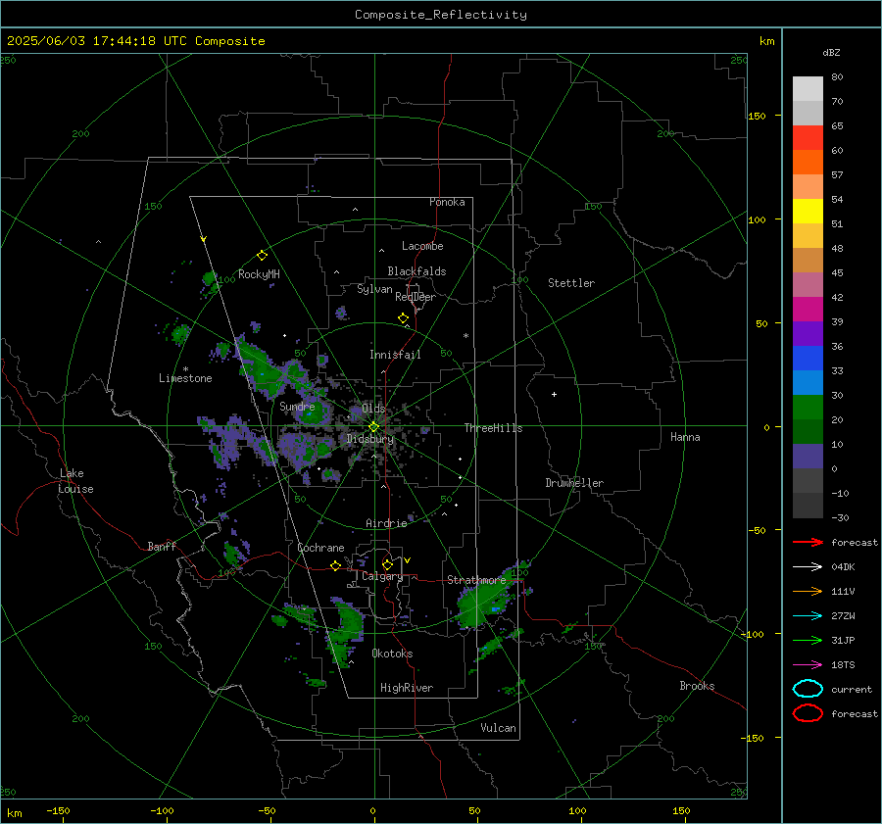The height and width of the screenshot is (824, 882).
Task: Click the Vulcan label
Action: tap(498, 728)
